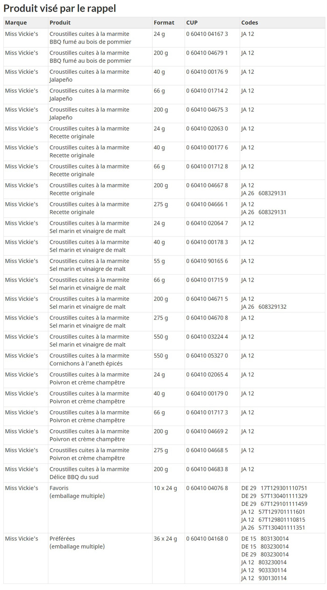Click the Marque column header

16,22
